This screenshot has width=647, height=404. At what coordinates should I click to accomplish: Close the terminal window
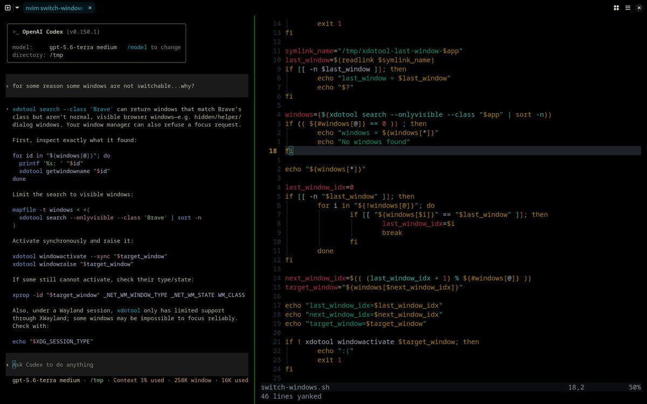click(x=639, y=8)
